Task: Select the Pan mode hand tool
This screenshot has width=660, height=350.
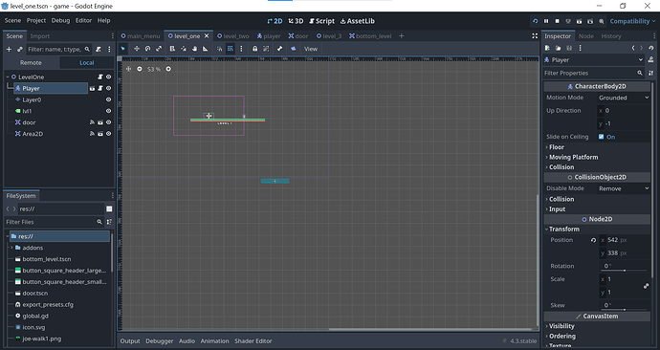Action: pyautogui.click(x=194, y=49)
